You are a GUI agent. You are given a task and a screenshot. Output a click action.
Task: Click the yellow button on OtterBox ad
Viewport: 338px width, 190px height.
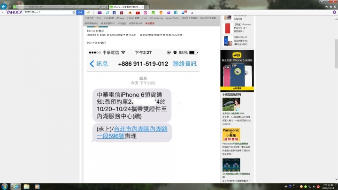point(237,88)
